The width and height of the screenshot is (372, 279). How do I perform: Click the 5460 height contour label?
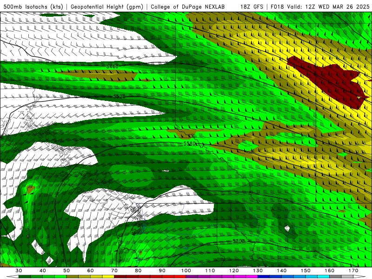[x=112, y=66]
